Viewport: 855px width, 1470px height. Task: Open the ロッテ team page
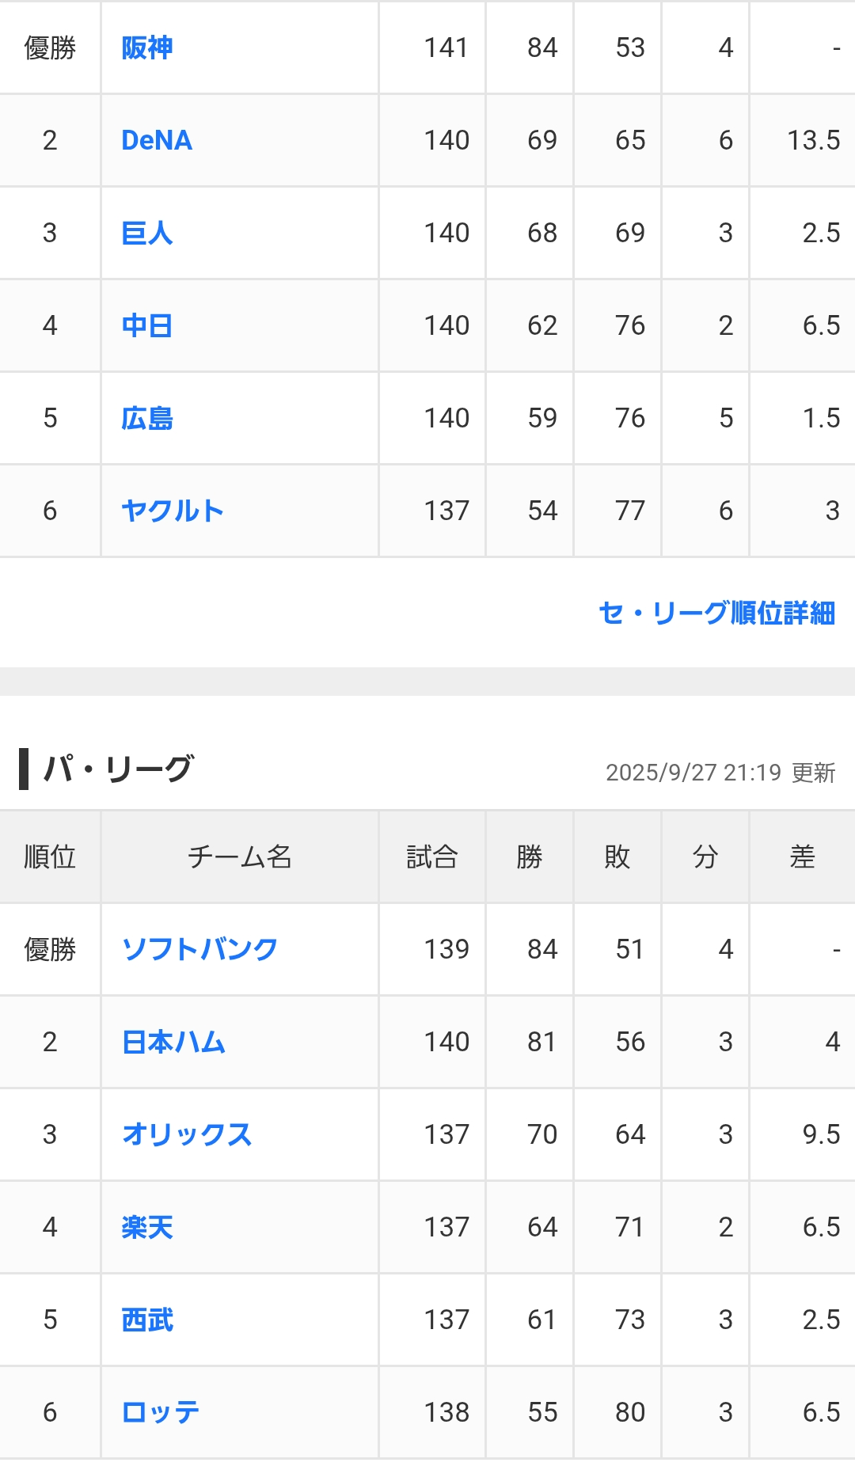pos(161,1412)
